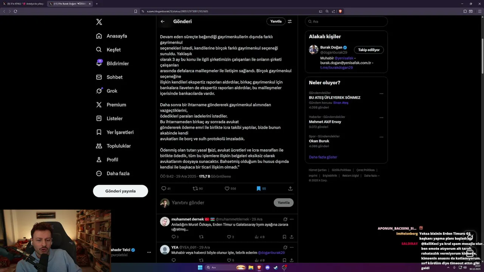Open Brave Shields icon
The width and height of the screenshot is (484, 272).
pos(340,11)
